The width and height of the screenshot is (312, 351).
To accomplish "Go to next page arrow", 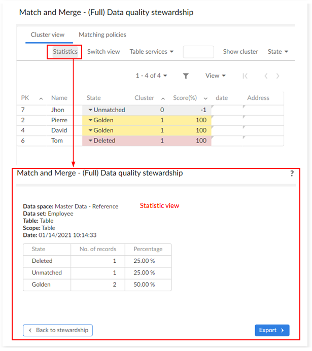I will coord(278,76).
